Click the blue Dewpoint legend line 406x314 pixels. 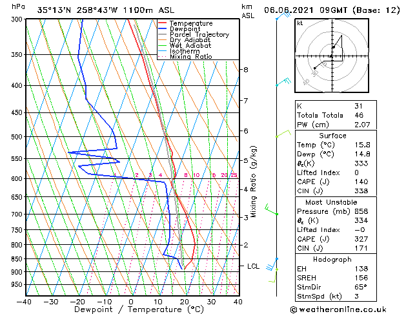coord(162,29)
